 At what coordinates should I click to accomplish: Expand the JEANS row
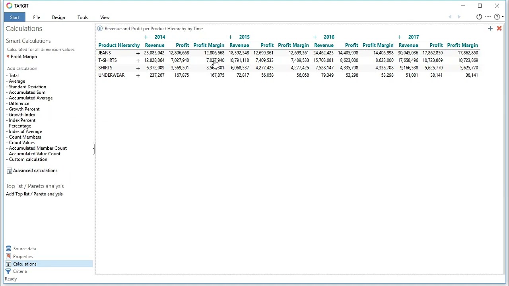click(138, 53)
